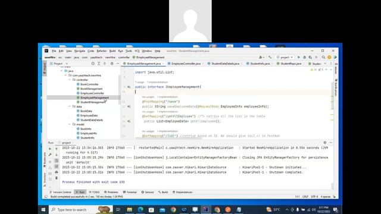
Task: Open the Navigate menu
Action: (x=80, y=51)
